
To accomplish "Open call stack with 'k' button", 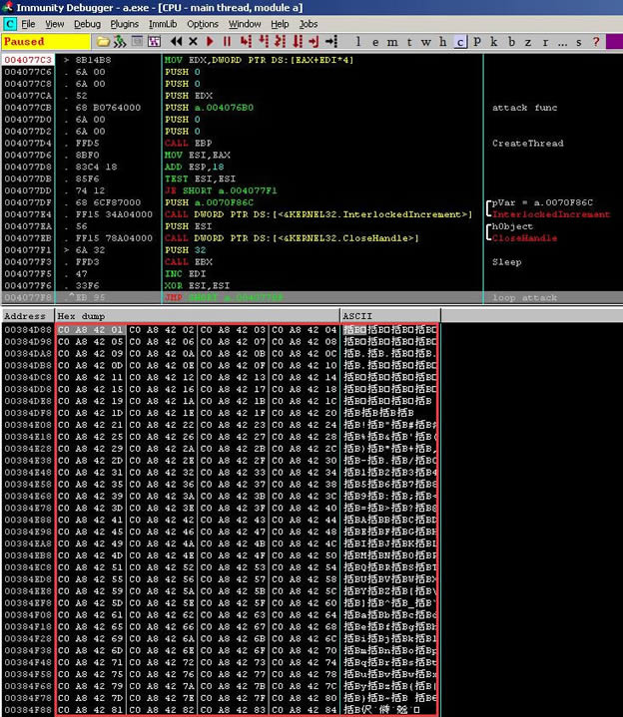I will click(x=494, y=42).
